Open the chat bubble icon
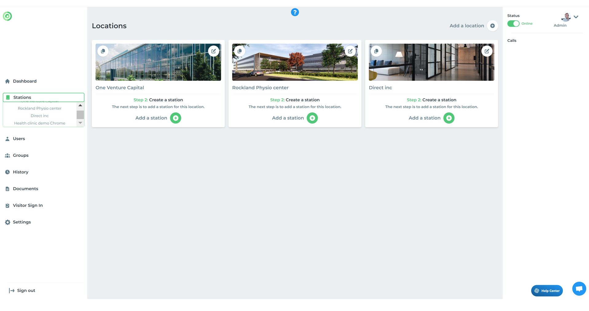The image size is (589, 311). click(x=579, y=289)
